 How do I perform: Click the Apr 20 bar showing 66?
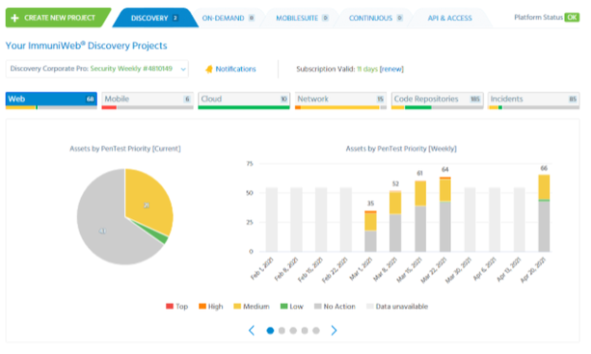(x=544, y=213)
